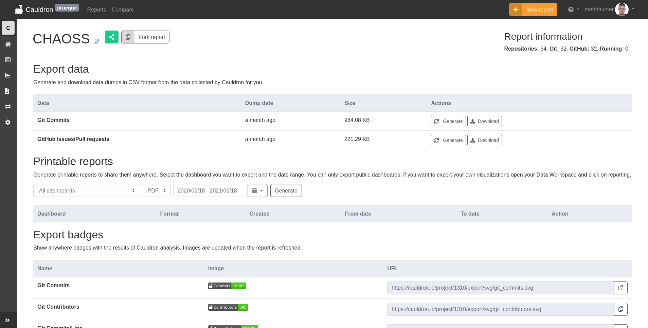
Task: Click Generate printable report button
Action: tap(286, 190)
